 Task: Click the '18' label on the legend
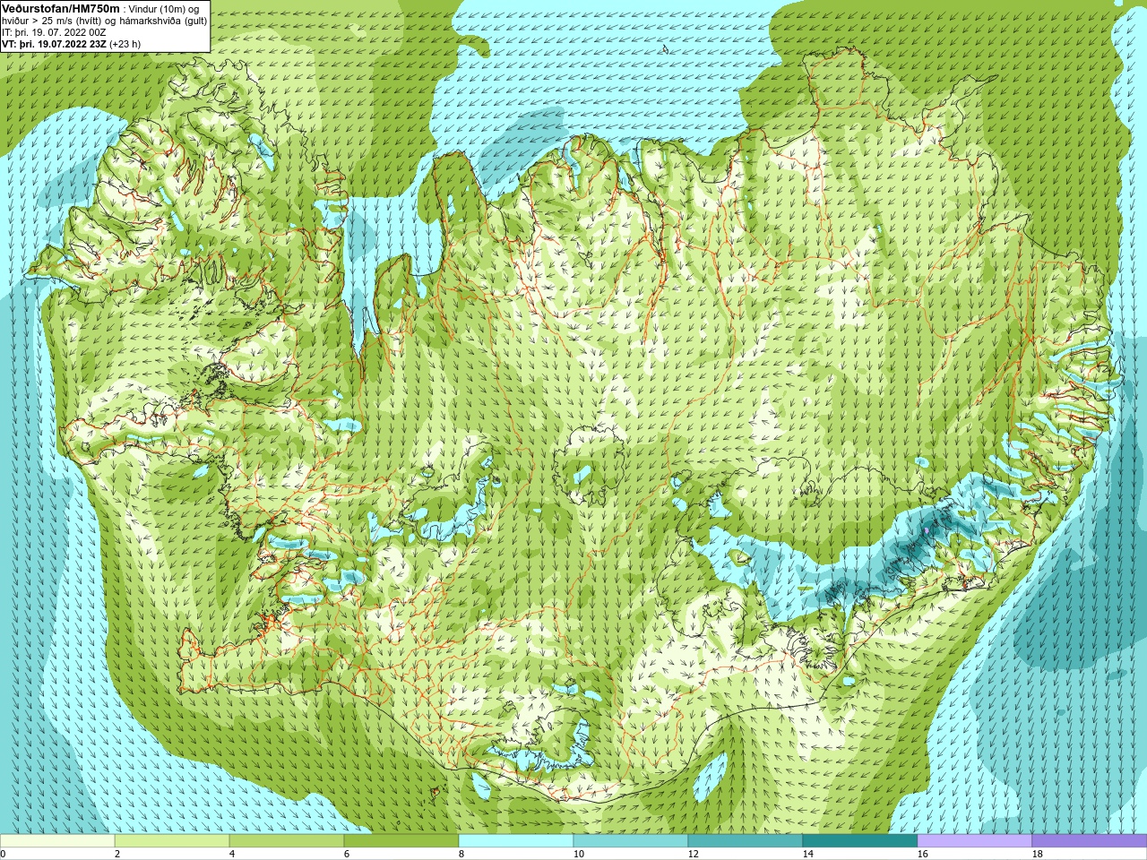[x=1037, y=855]
